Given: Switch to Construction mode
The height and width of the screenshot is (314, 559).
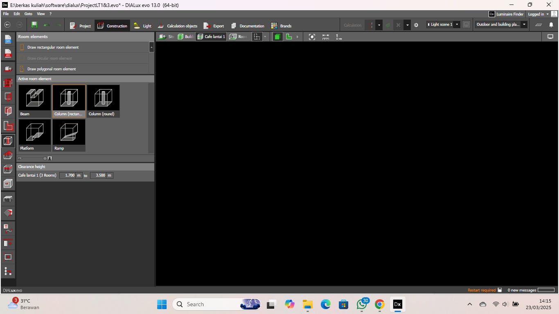Looking at the screenshot, I should point(112,26).
